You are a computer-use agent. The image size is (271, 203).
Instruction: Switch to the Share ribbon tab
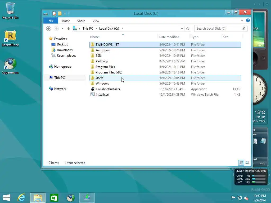(81, 21)
